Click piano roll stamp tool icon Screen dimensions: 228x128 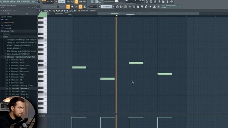click(x=47, y=11)
